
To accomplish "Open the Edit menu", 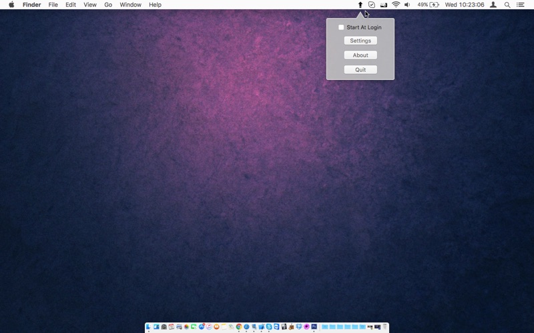I will pos(71,5).
